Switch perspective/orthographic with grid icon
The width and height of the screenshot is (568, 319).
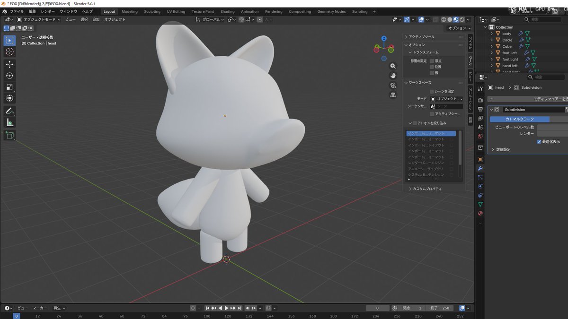click(393, 95)
